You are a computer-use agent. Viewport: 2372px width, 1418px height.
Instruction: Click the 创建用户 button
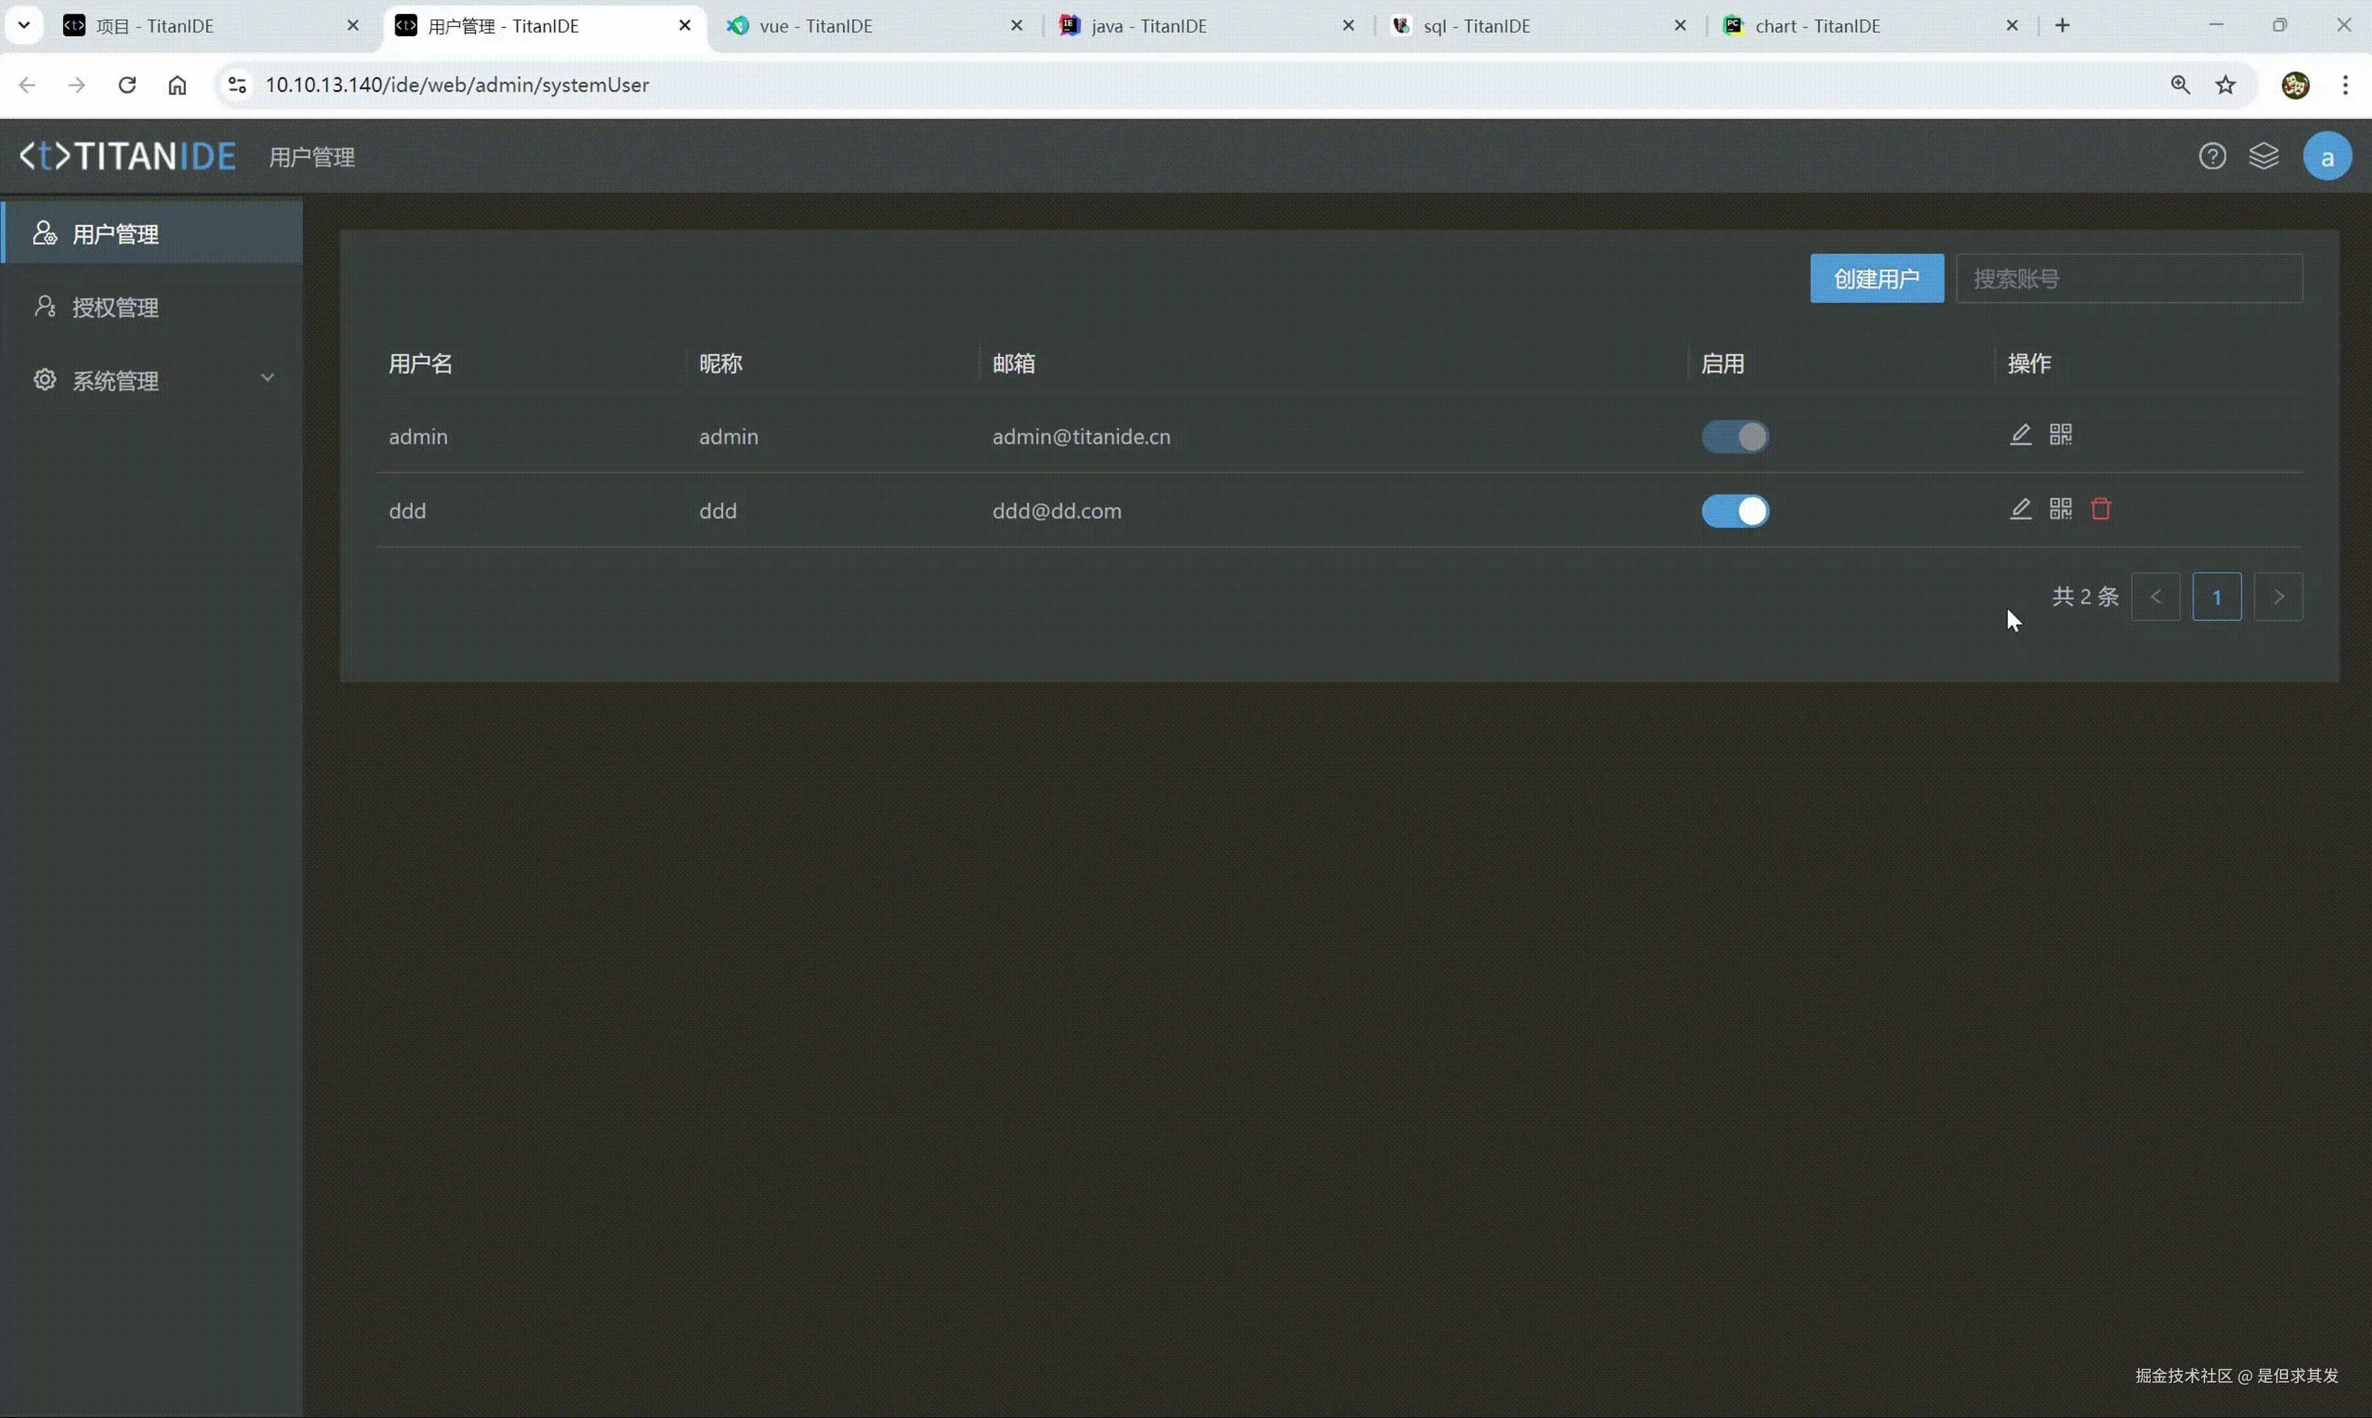pyautogui.click(x=1876, y=279)
